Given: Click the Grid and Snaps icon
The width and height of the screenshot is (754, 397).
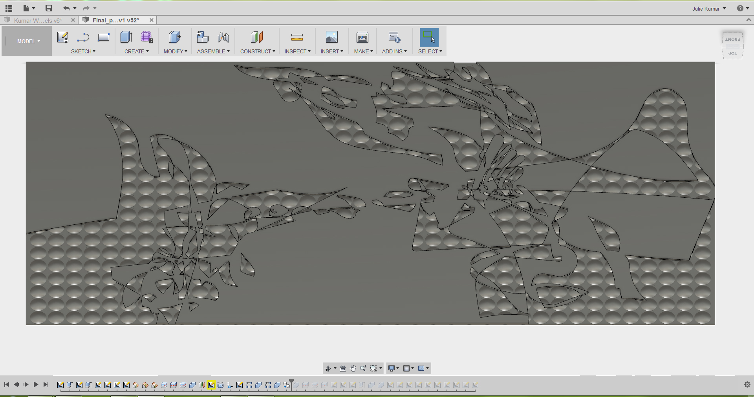Looking at the screenshot, I should point(406,368).
